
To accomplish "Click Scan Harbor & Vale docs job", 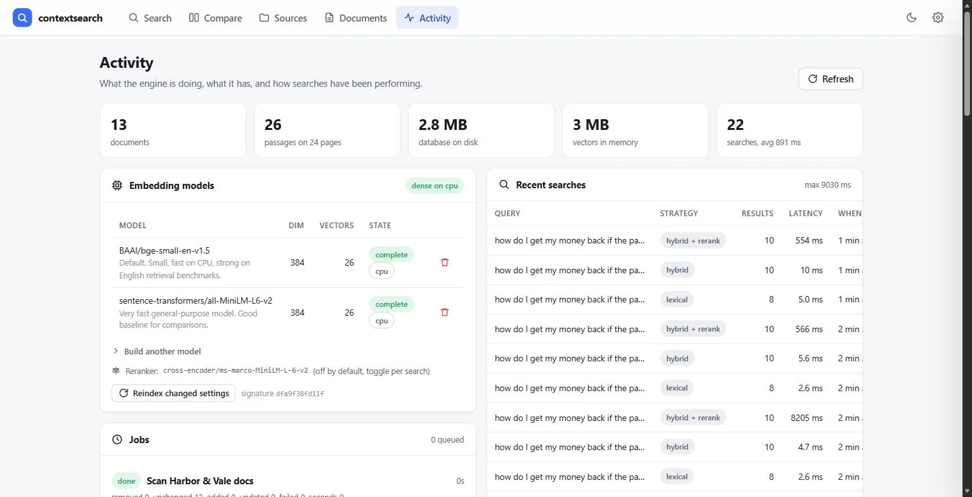I will click(x=200, y=481).
